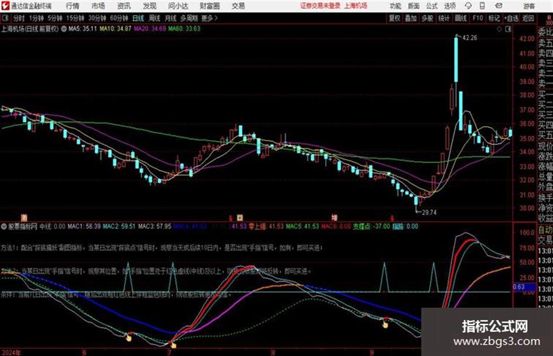
Task: Click the 多股 multi-stock button
Action: click(x=427, y=18)
